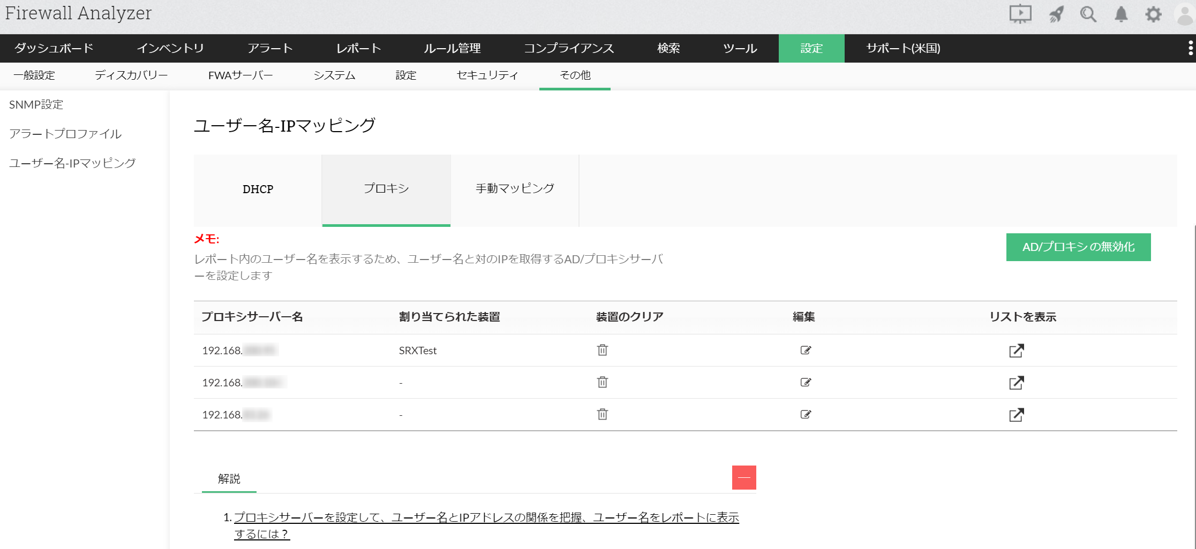Click the presentation screen icon in header
The width and height of the screenshot is (1196, 549).
[1020, 14]
